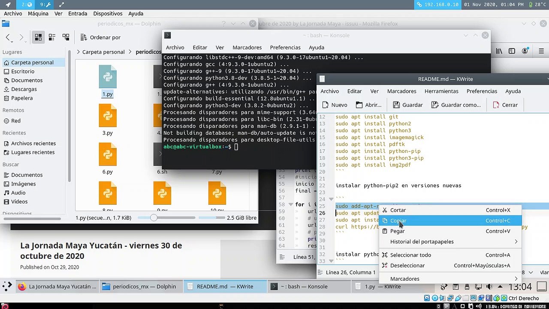Viewport: 549px width, 309px height.
Task: Go back in Dolphin file manager
Action: pyautogui.click(x=8, y=37)
